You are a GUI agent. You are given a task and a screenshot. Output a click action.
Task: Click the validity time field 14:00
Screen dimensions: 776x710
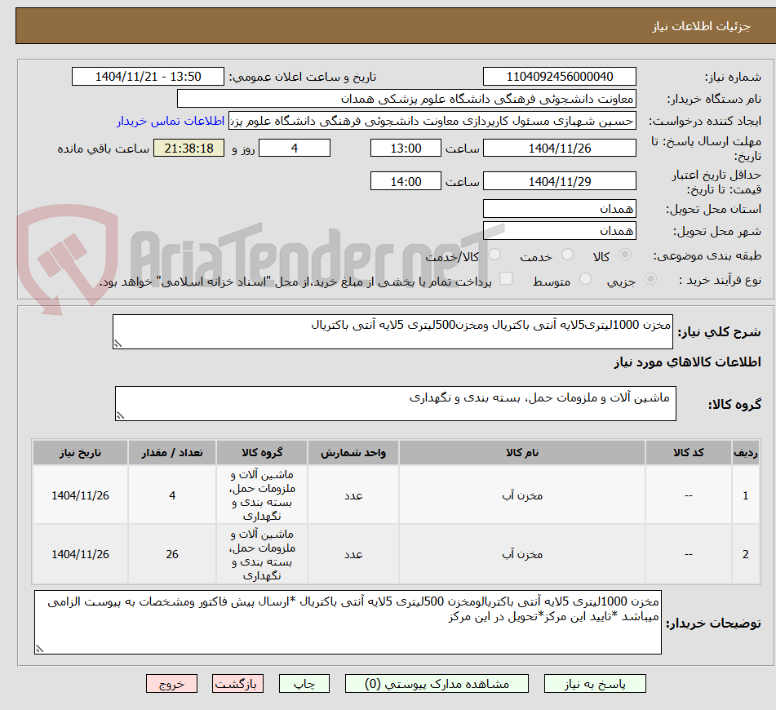click(x=406, y=181)
